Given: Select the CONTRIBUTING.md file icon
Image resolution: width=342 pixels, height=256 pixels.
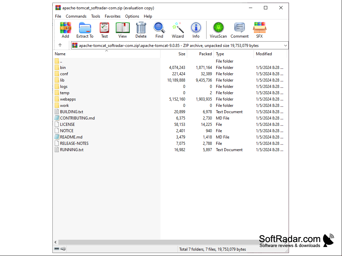Looking at the screenshot, I should pyautogui.click(x=57, y=118).
